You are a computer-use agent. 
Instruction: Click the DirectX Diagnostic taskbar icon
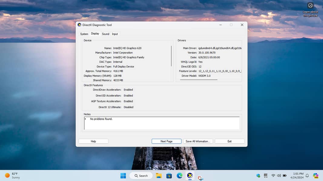(190, 176)
